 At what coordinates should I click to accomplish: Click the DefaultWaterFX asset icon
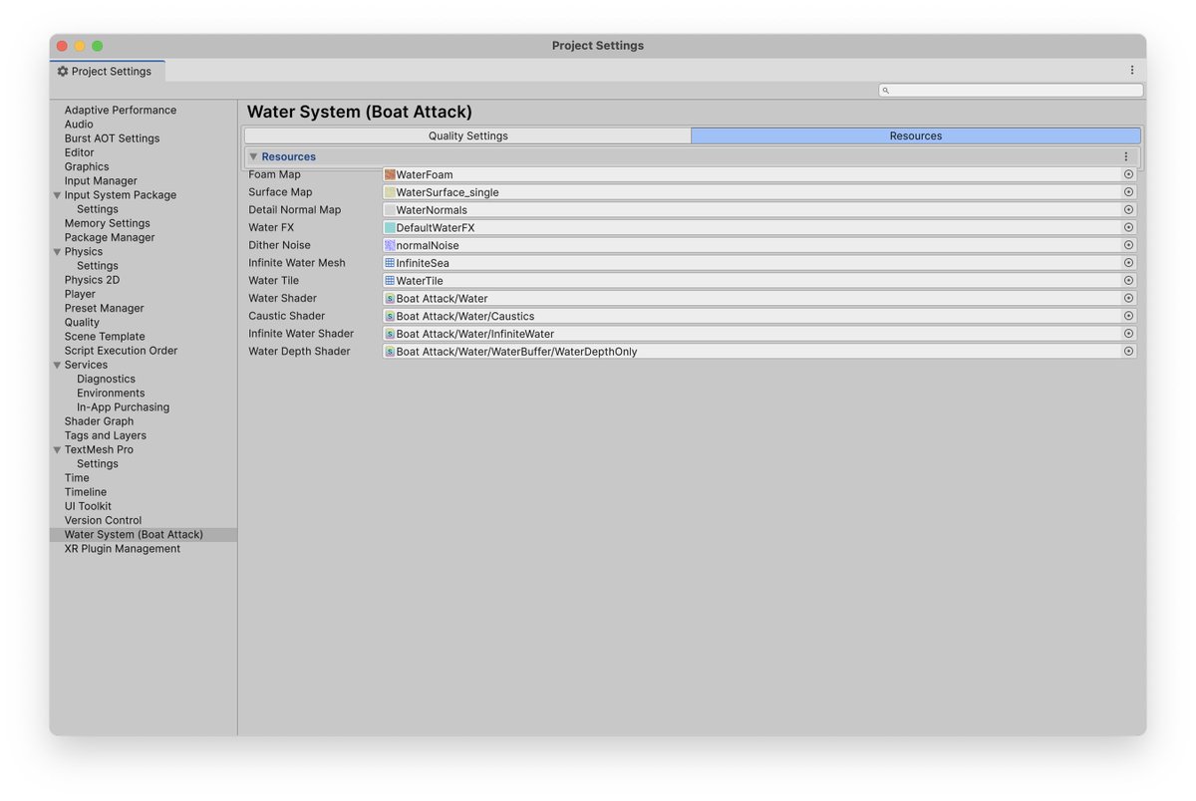click(x=390, y=227)
